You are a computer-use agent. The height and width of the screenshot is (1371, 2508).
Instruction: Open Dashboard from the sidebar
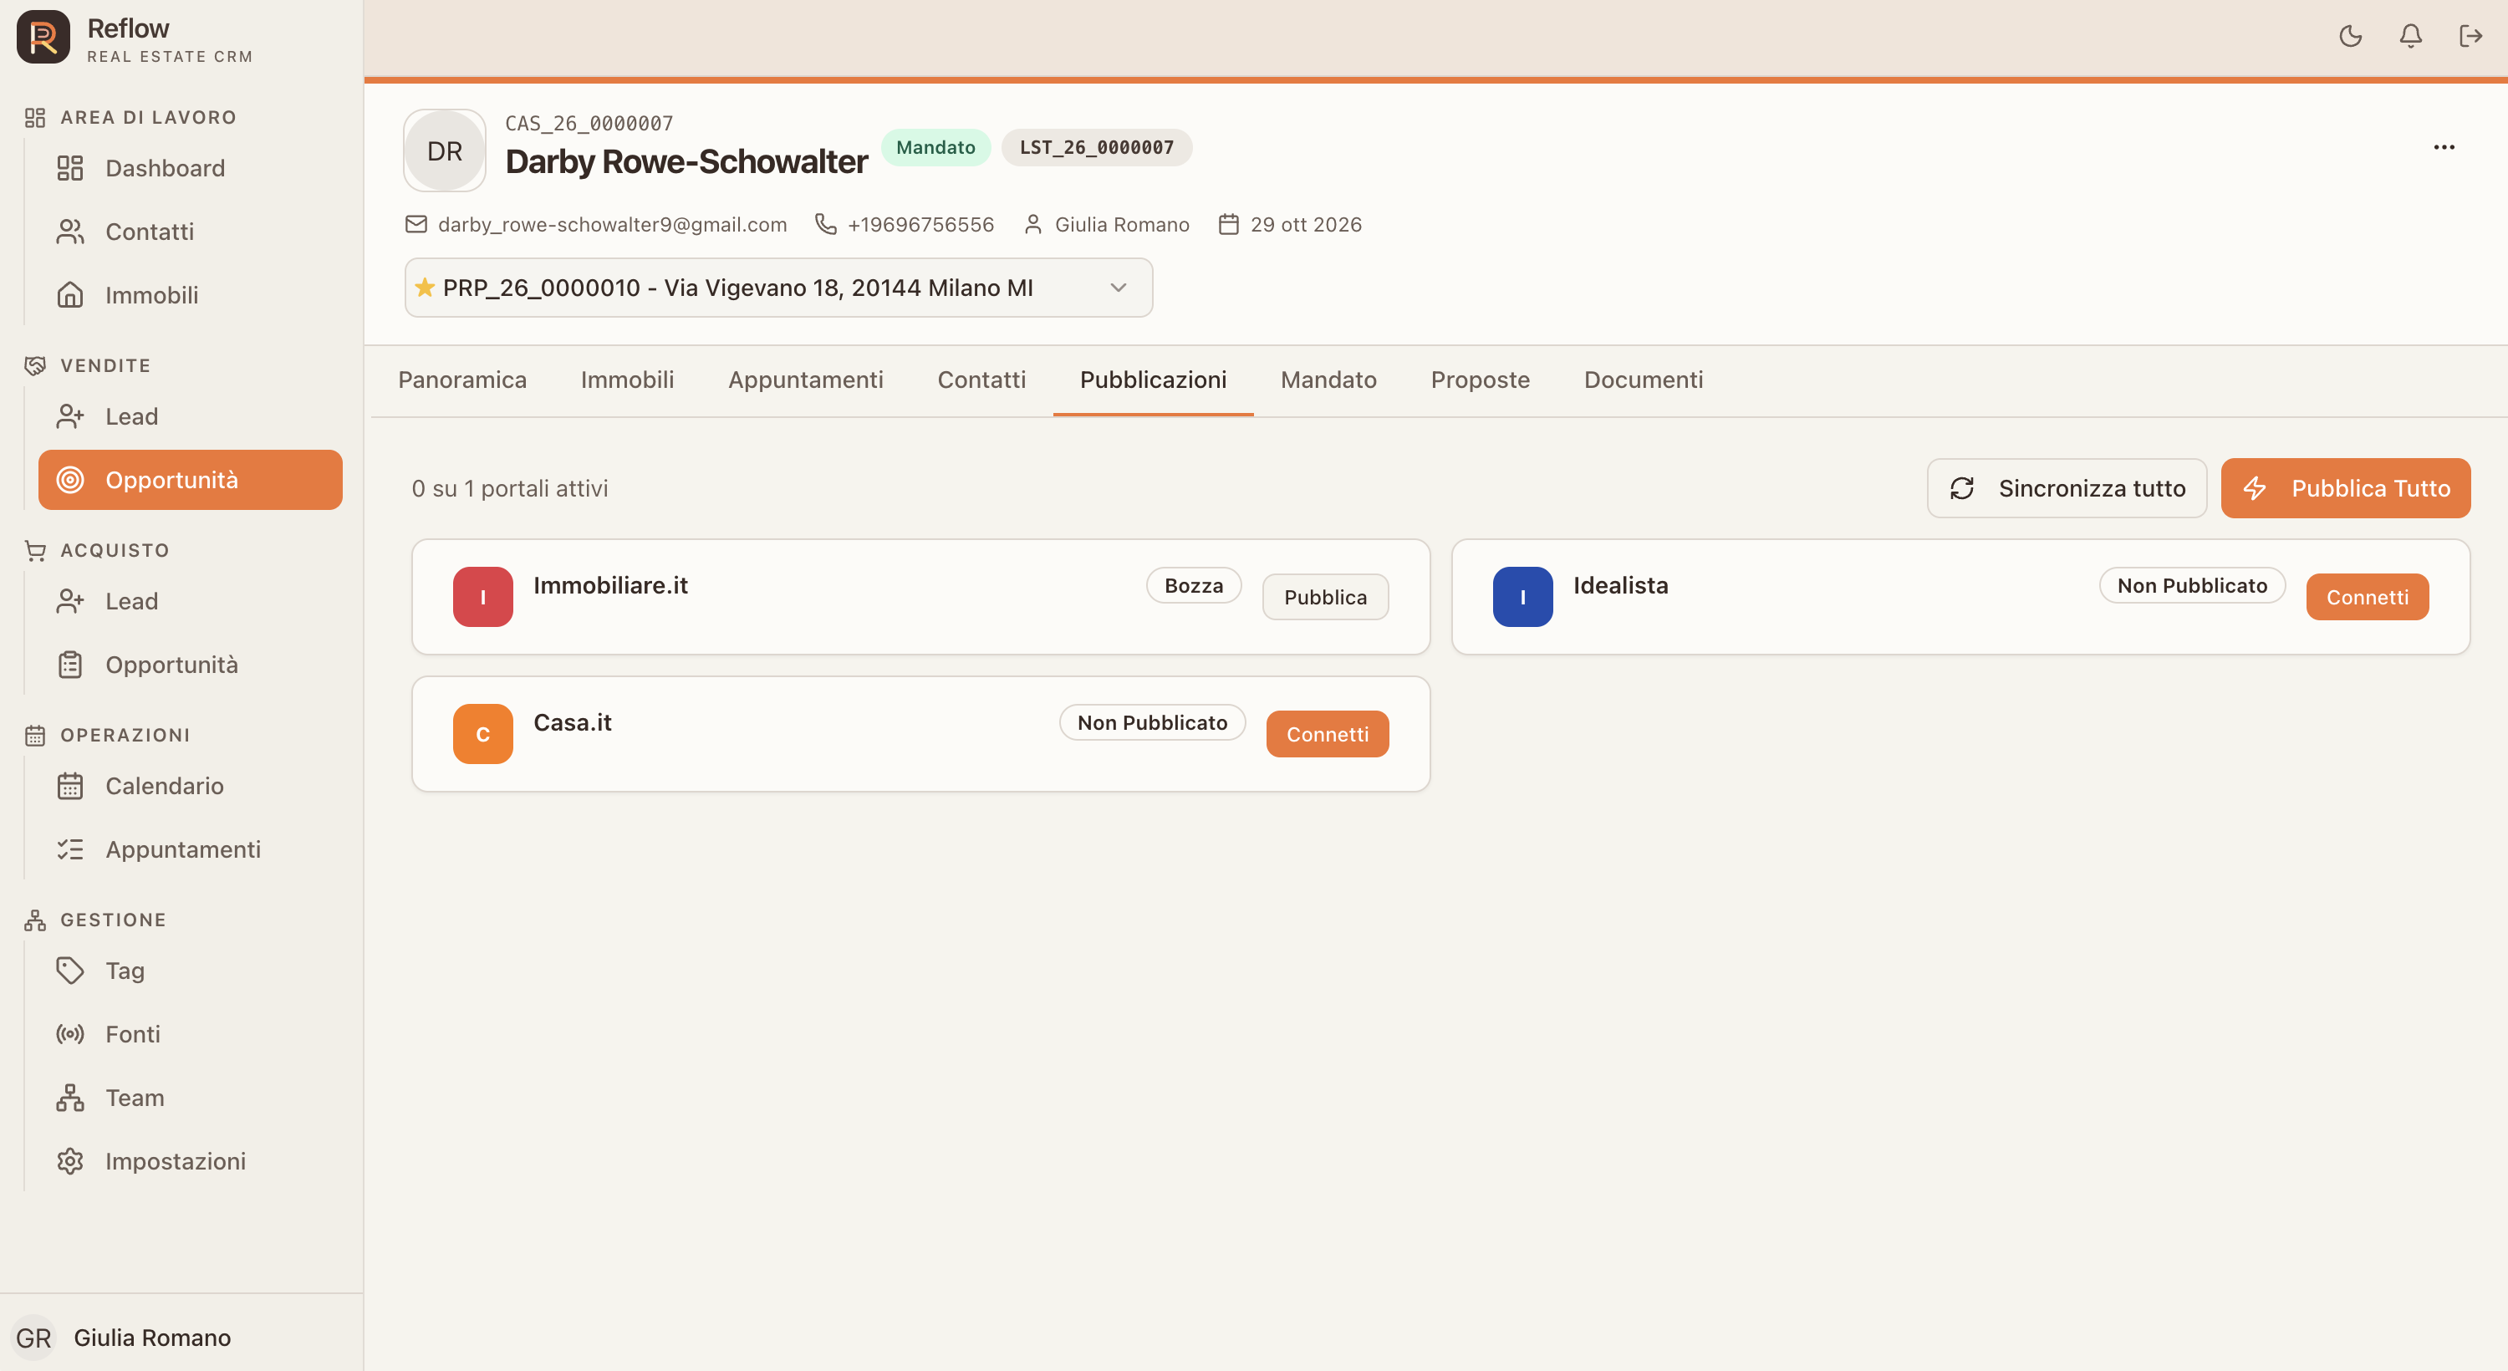[191, 169]
